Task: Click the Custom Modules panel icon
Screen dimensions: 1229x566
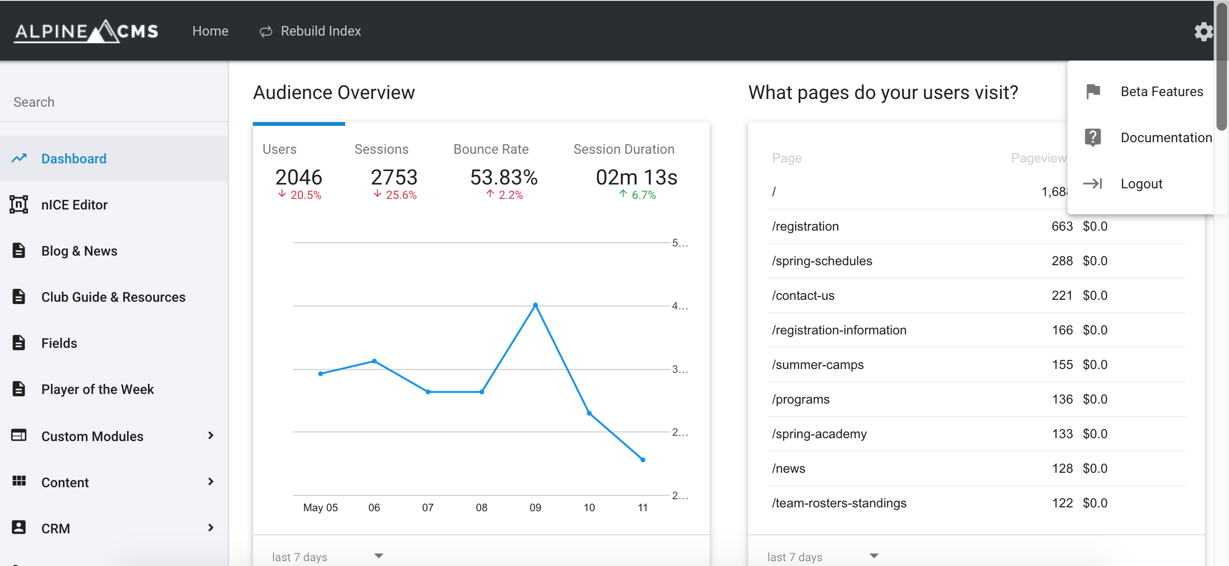Action: pyautogui.click(x=19, y=435)
